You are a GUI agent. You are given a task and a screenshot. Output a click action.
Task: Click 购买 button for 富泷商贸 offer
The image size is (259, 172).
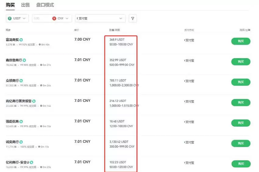point(240,41)
